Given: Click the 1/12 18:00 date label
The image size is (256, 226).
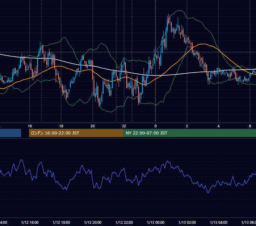Looking at the screenshot, I should [61, 222].
